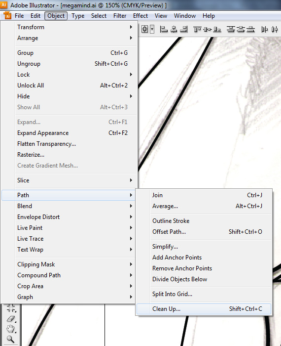281x346 pixels.
Task: Choose Ungroup from Object menu
Action: coord(75,64)
